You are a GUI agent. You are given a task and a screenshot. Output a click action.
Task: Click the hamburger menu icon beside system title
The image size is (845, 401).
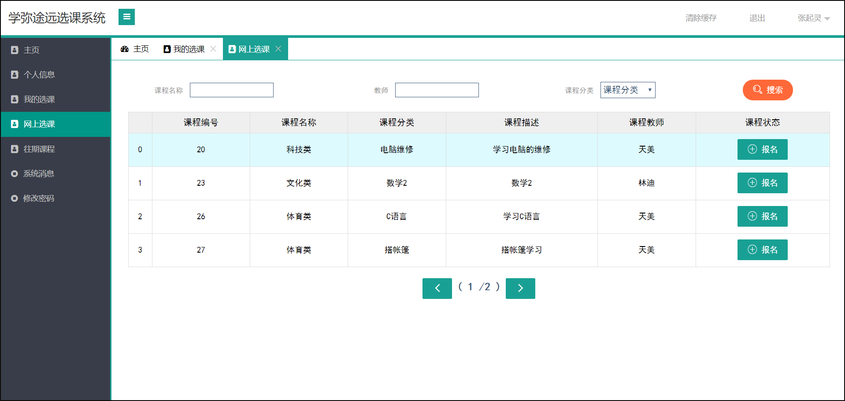tap(126, 17)
